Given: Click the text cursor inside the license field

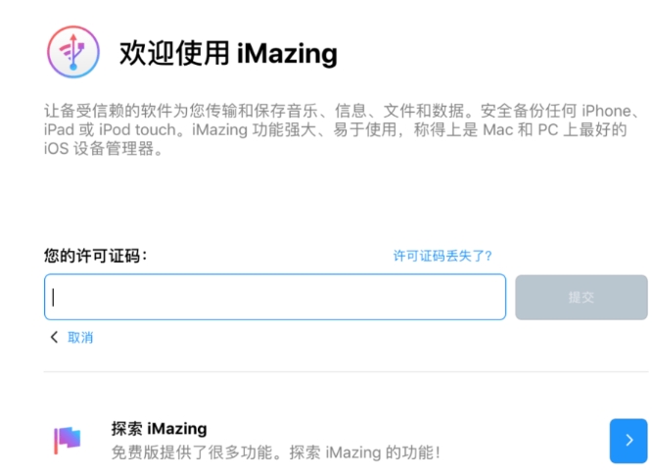Looking at the screenshot, I should pyautogui.click(x=53, y=297).
